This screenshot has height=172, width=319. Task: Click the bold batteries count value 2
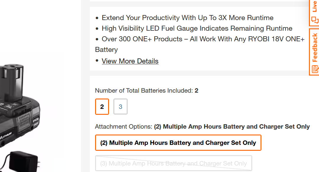pos(196,91)
